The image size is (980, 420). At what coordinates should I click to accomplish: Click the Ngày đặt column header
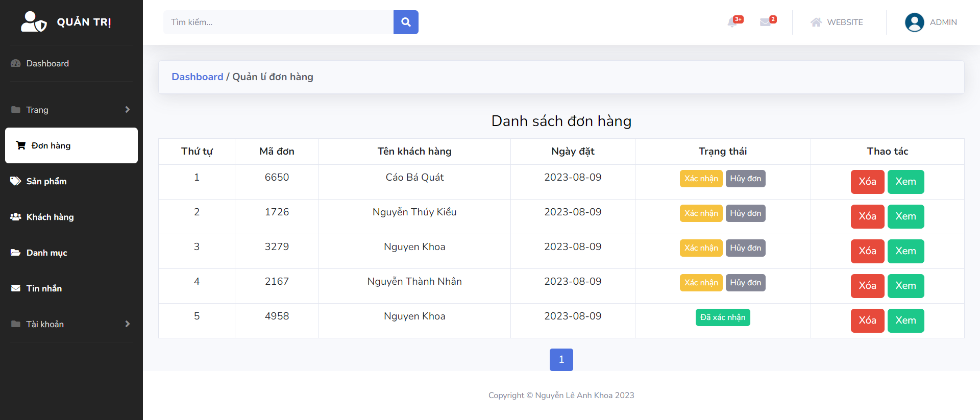pos(573,151)
